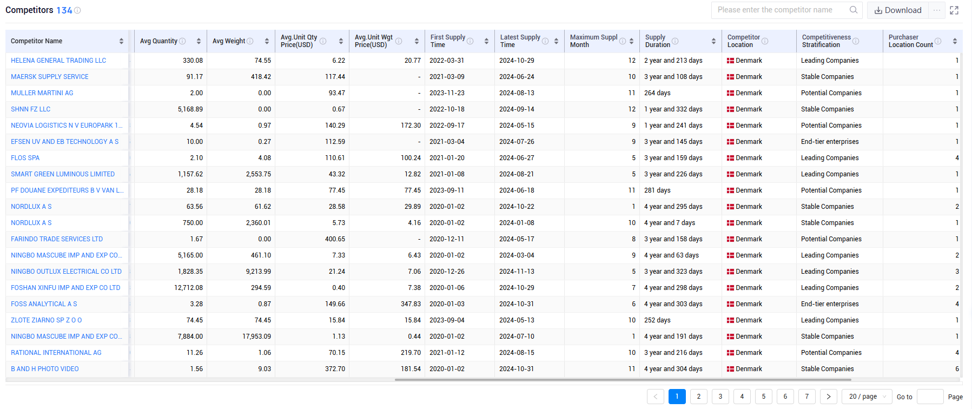Open FOSHAN XINFU IMP AND EXP link

tap(65, 288)
